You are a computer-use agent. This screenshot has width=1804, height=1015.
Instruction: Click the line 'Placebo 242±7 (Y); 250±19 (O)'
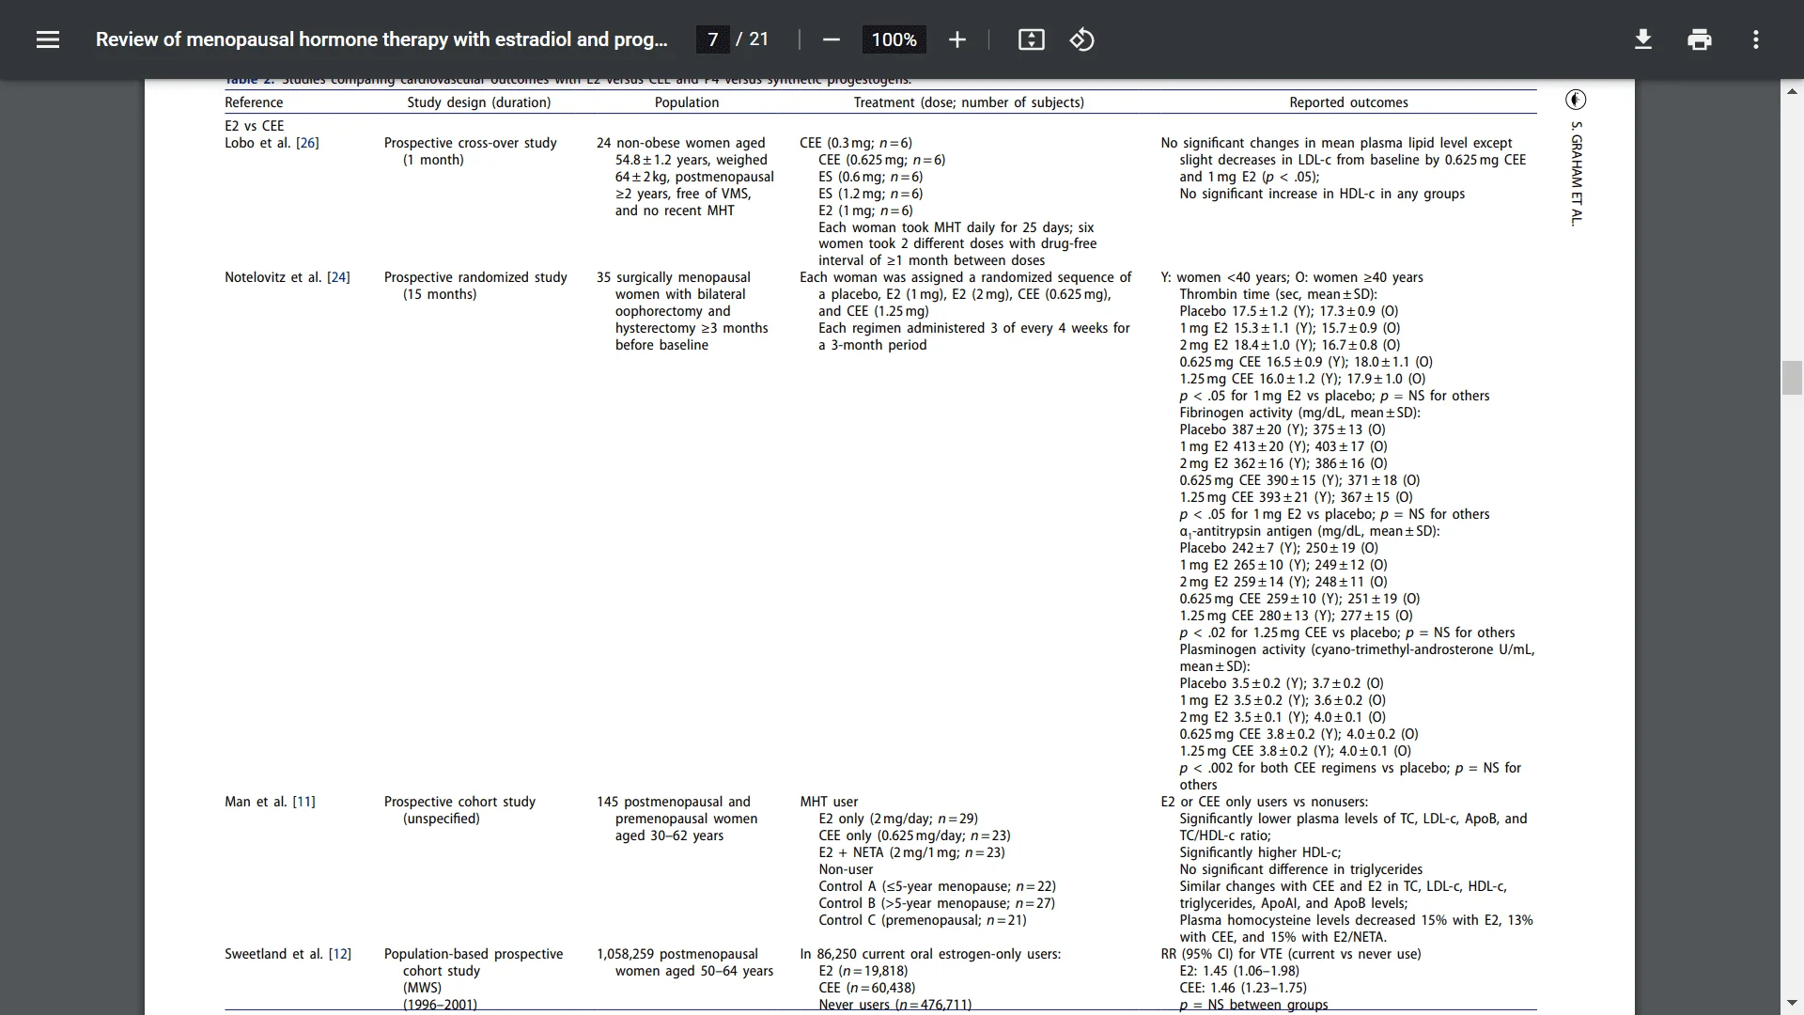point(1279,548)
